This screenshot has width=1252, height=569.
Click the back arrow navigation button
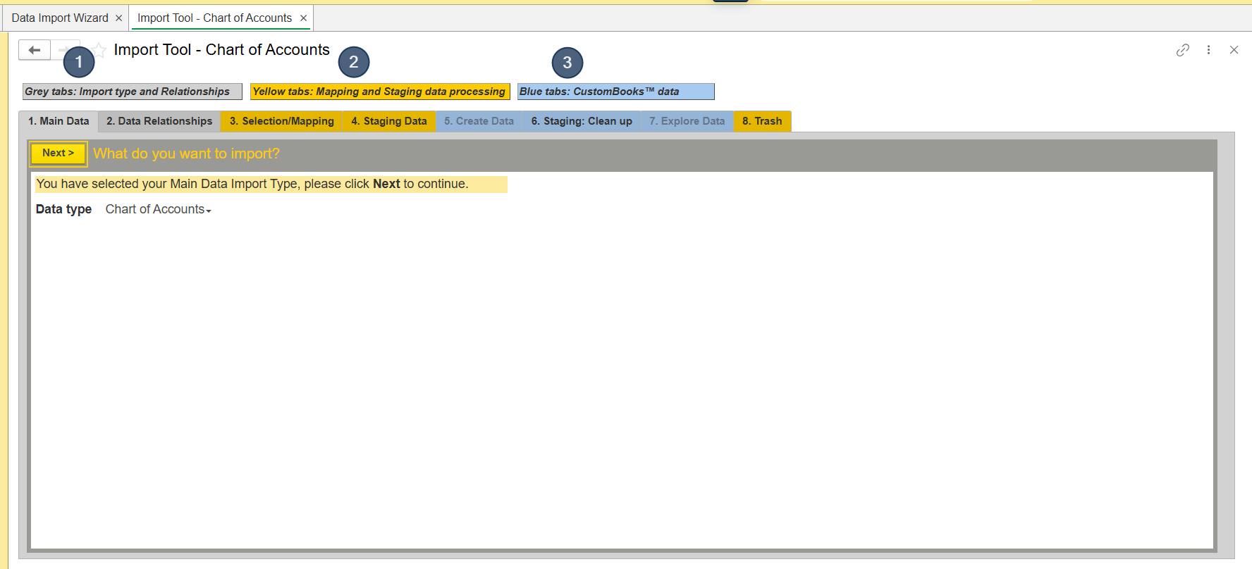click(34, 50)
